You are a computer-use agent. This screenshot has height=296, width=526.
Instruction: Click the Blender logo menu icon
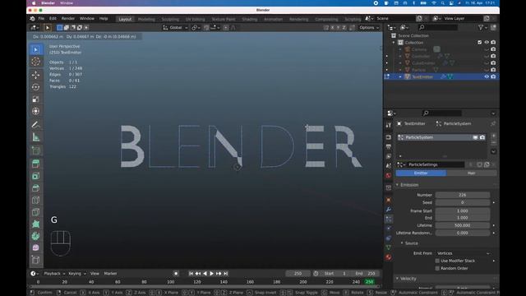tap(32, 18)
